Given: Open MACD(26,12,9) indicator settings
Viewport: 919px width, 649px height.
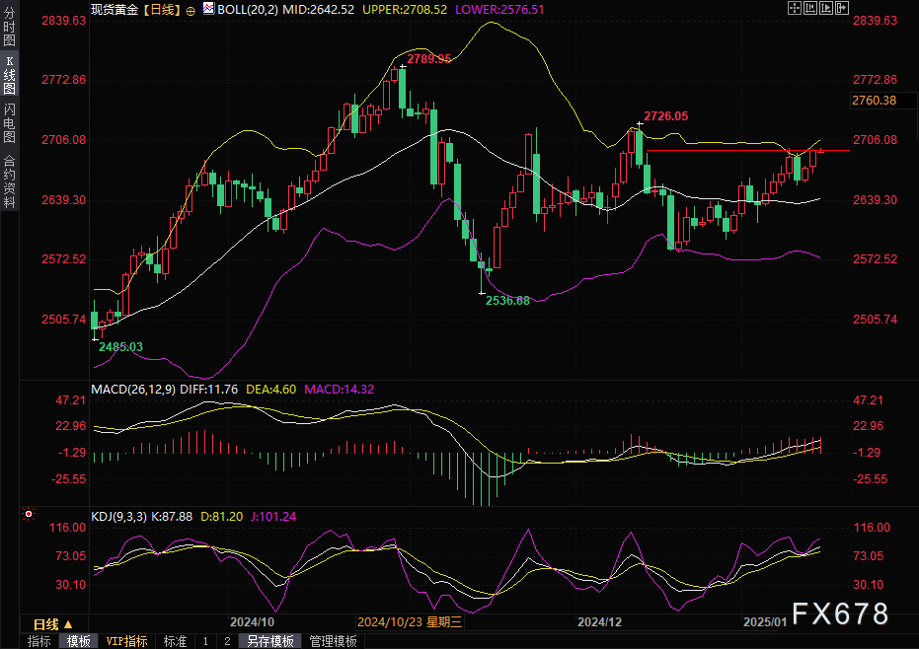Looking at the screenshot, I should click(x=132, y=390).
